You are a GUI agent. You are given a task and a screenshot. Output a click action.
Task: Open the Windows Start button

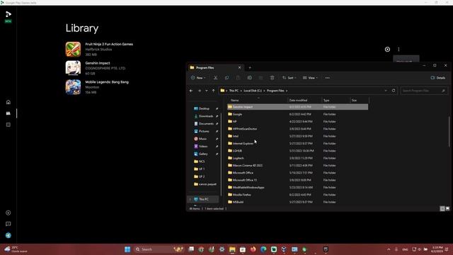(x=127, y=249)
